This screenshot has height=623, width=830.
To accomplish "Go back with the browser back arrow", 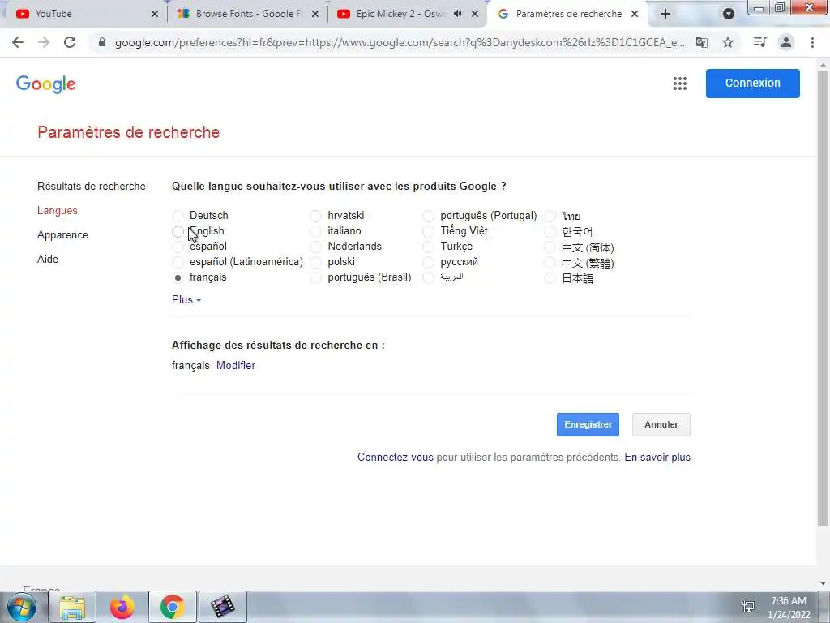I will tap(18, 42).
